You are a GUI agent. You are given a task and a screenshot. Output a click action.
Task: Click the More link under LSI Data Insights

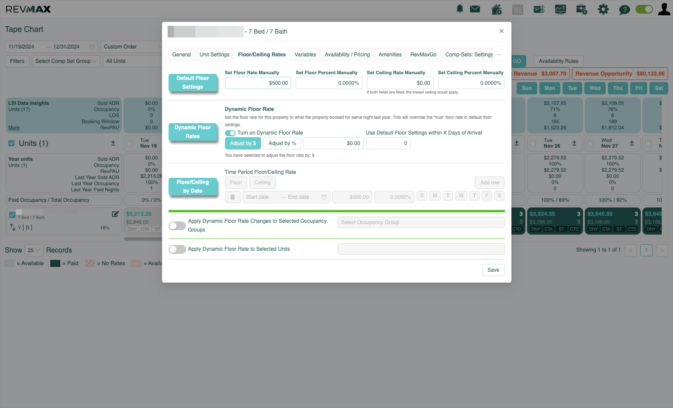[14, 128]
